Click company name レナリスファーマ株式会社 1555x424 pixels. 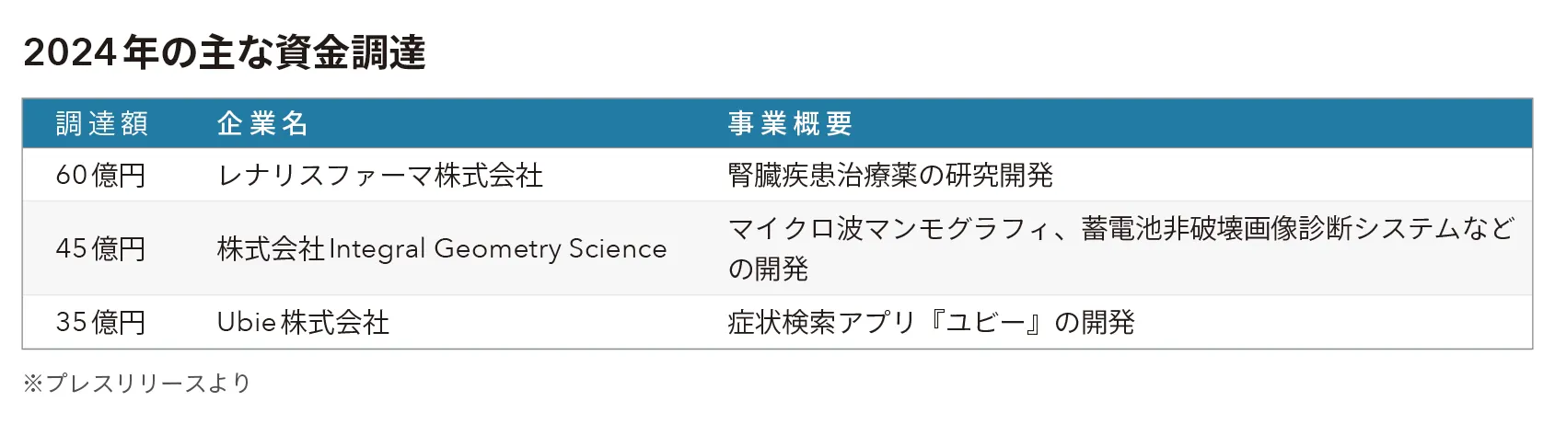(x=379, y=175)
